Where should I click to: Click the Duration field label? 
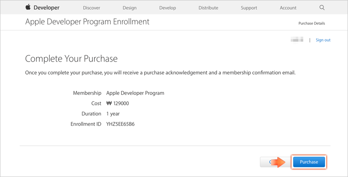(x=92, y=114)
